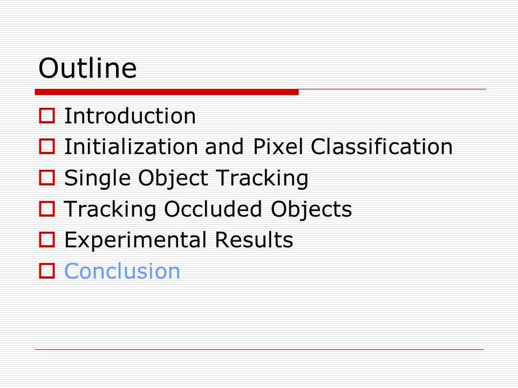518x388 pixels.
Task: Click the words Pixel Classification
Action: [x=353, y=147]
